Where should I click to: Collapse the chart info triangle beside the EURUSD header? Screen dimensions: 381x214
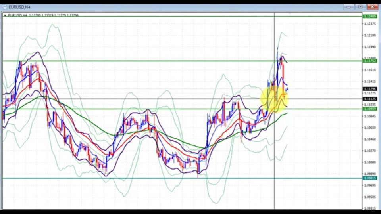(x=5, y=15)
